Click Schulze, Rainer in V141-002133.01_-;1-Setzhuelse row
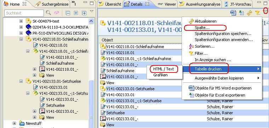The width and height of the screenshot is (269, 128). (x=220, y=101)
